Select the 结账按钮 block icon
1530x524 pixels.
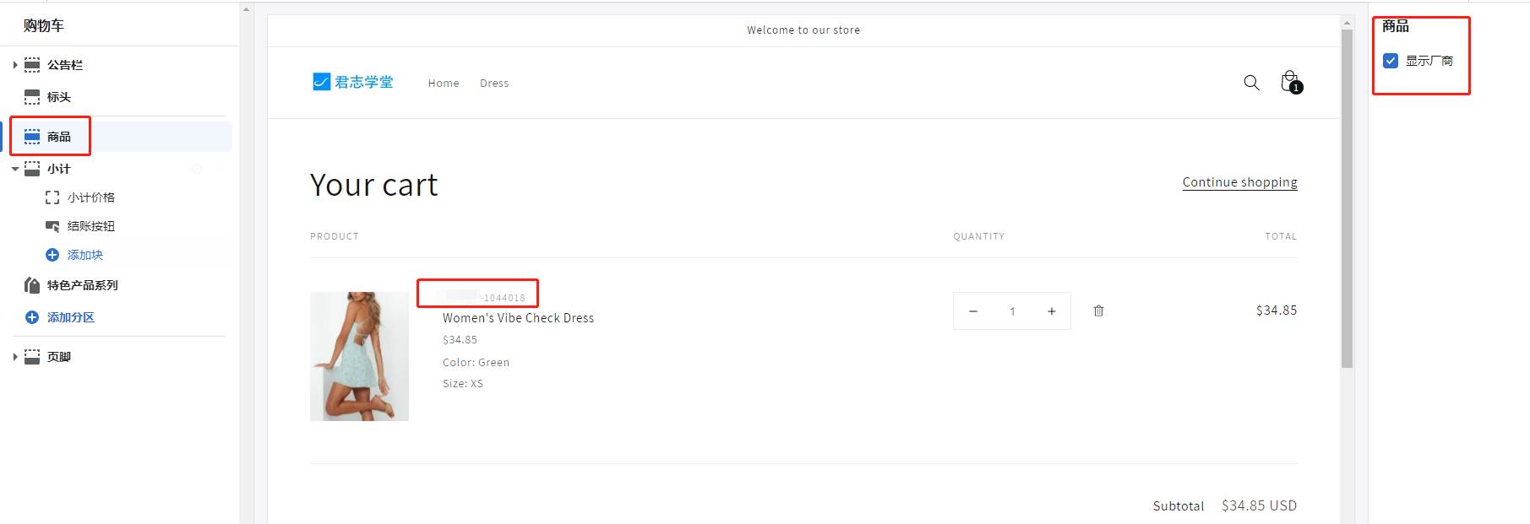click(52, 226)
